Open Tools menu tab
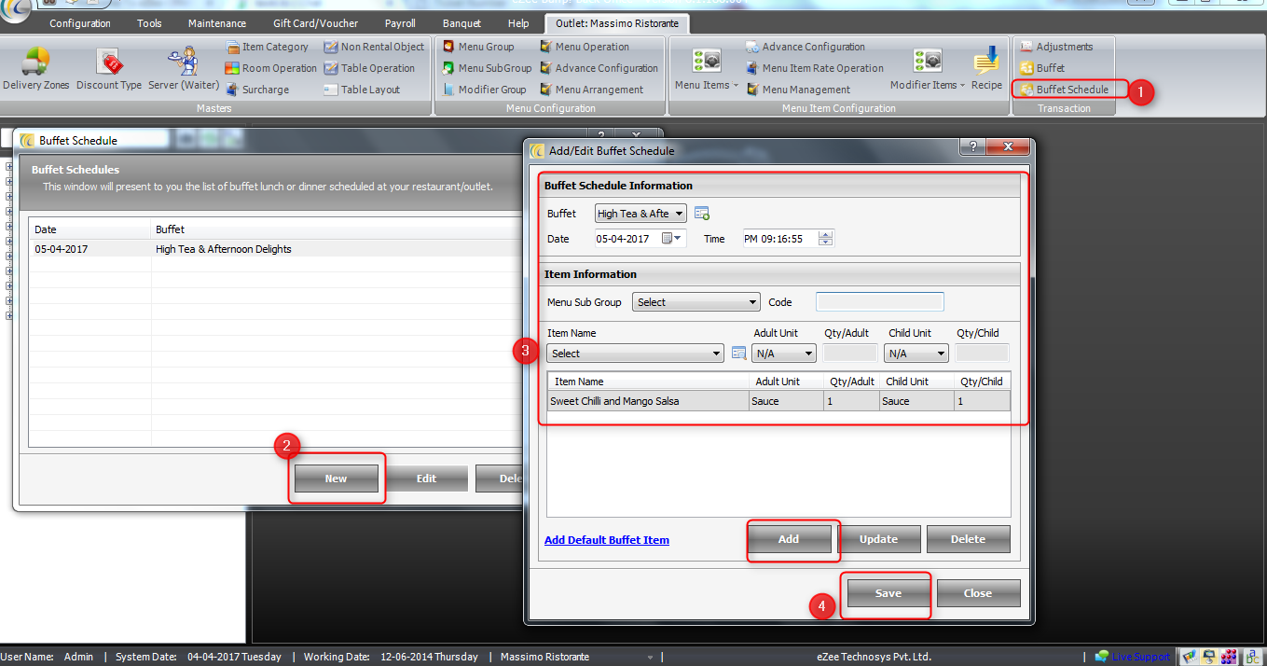Screen dimensions: 1267x666 pyautogui.click(x=149, y=23)
